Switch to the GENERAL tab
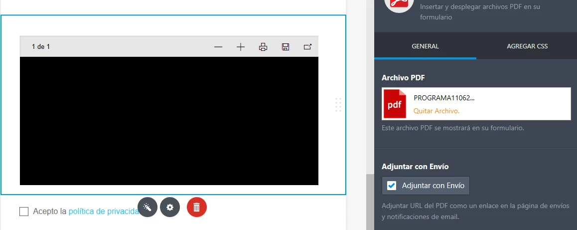The width and height of the screenshot is (577, 230). tap(425, 46)
